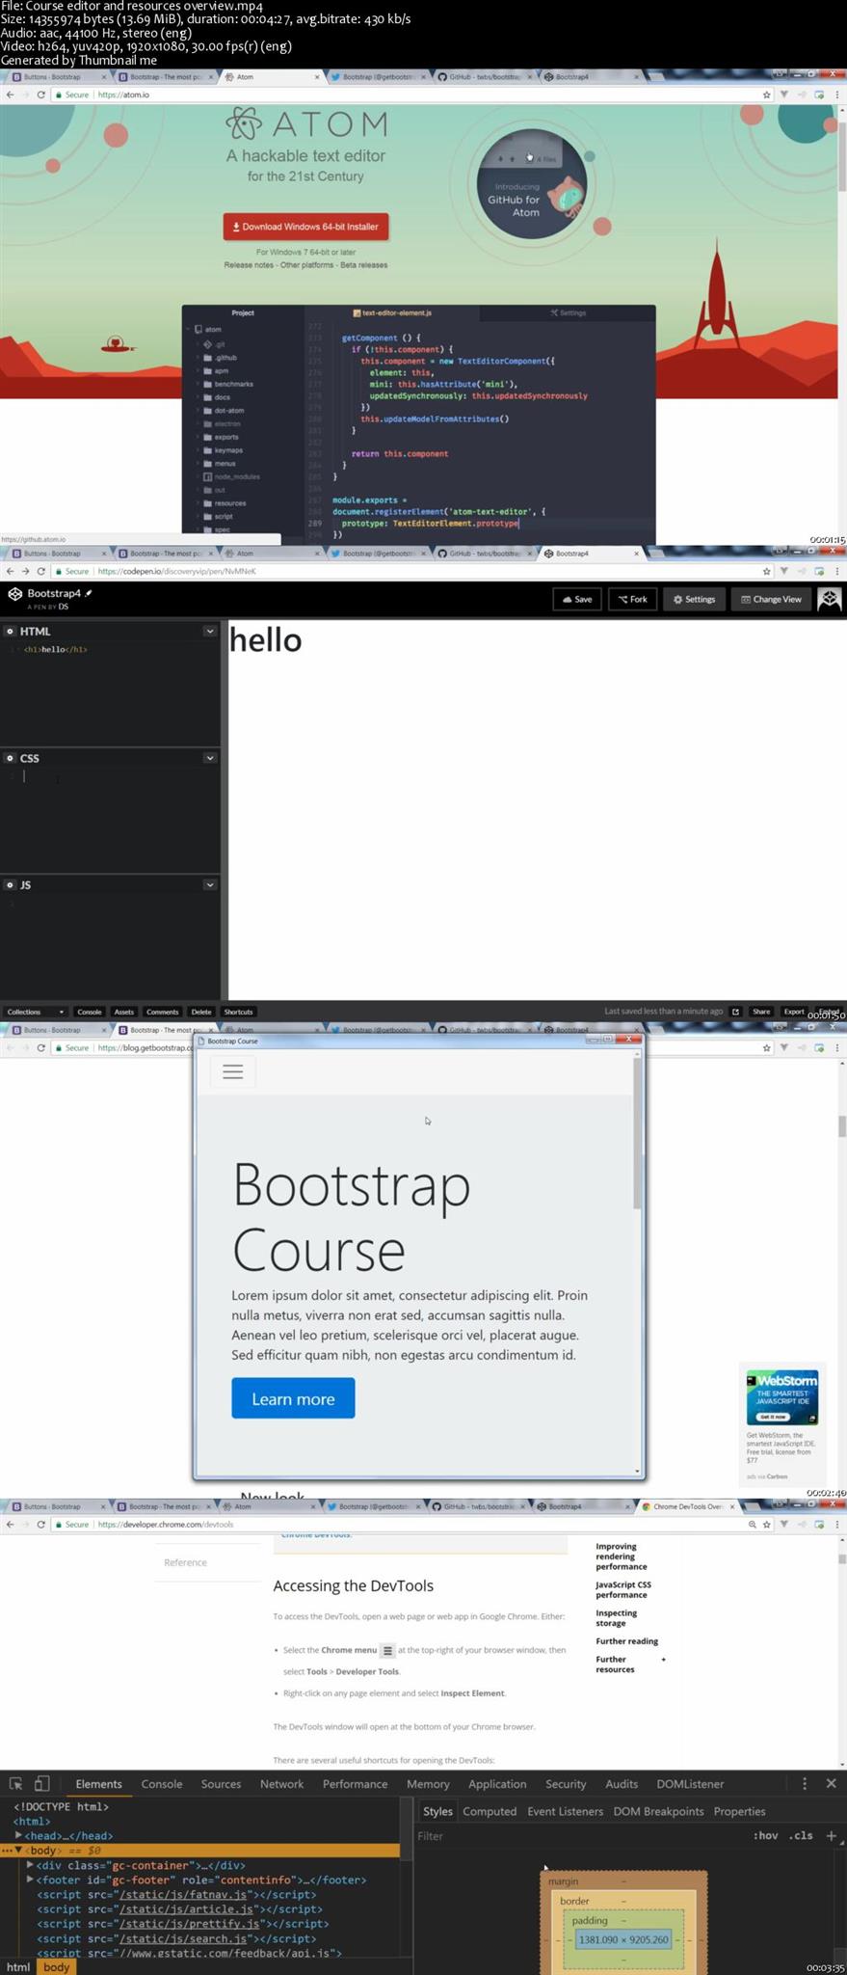Click the blue content box in box model

623,1939
